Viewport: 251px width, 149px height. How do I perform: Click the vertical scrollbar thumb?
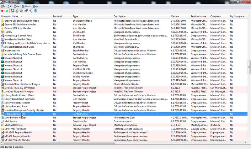click(x=249, y=67)
